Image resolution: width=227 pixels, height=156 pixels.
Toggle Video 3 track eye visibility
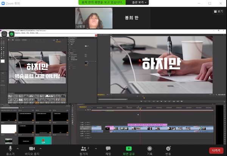81,123
